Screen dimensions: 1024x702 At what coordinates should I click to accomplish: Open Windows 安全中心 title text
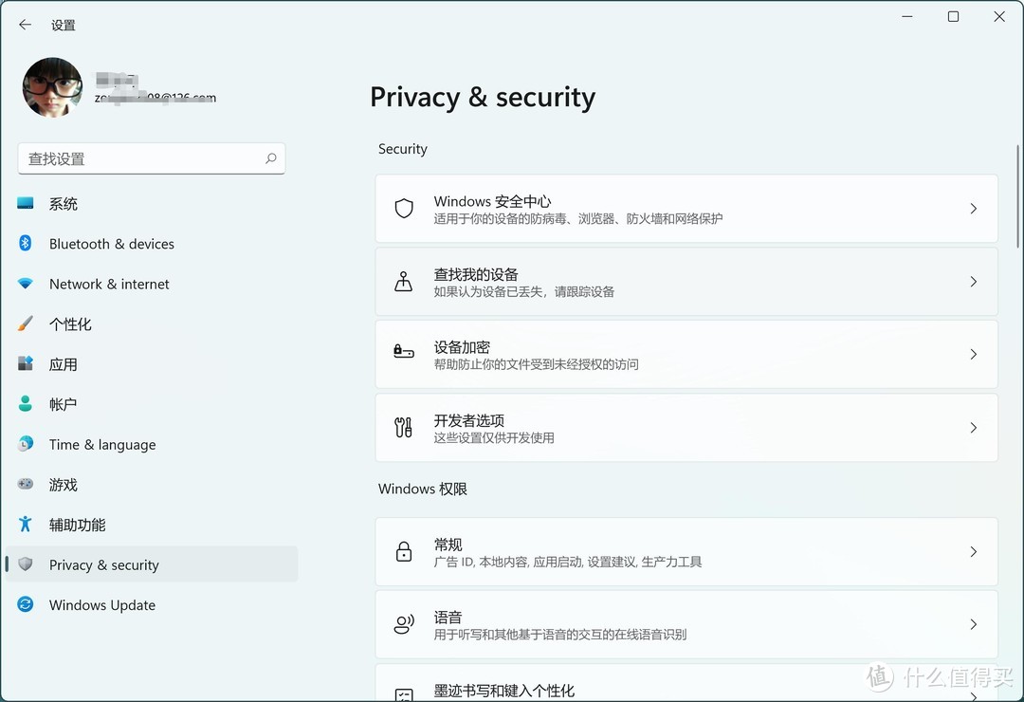492,201
